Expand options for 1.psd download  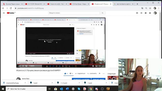(52, 83)
